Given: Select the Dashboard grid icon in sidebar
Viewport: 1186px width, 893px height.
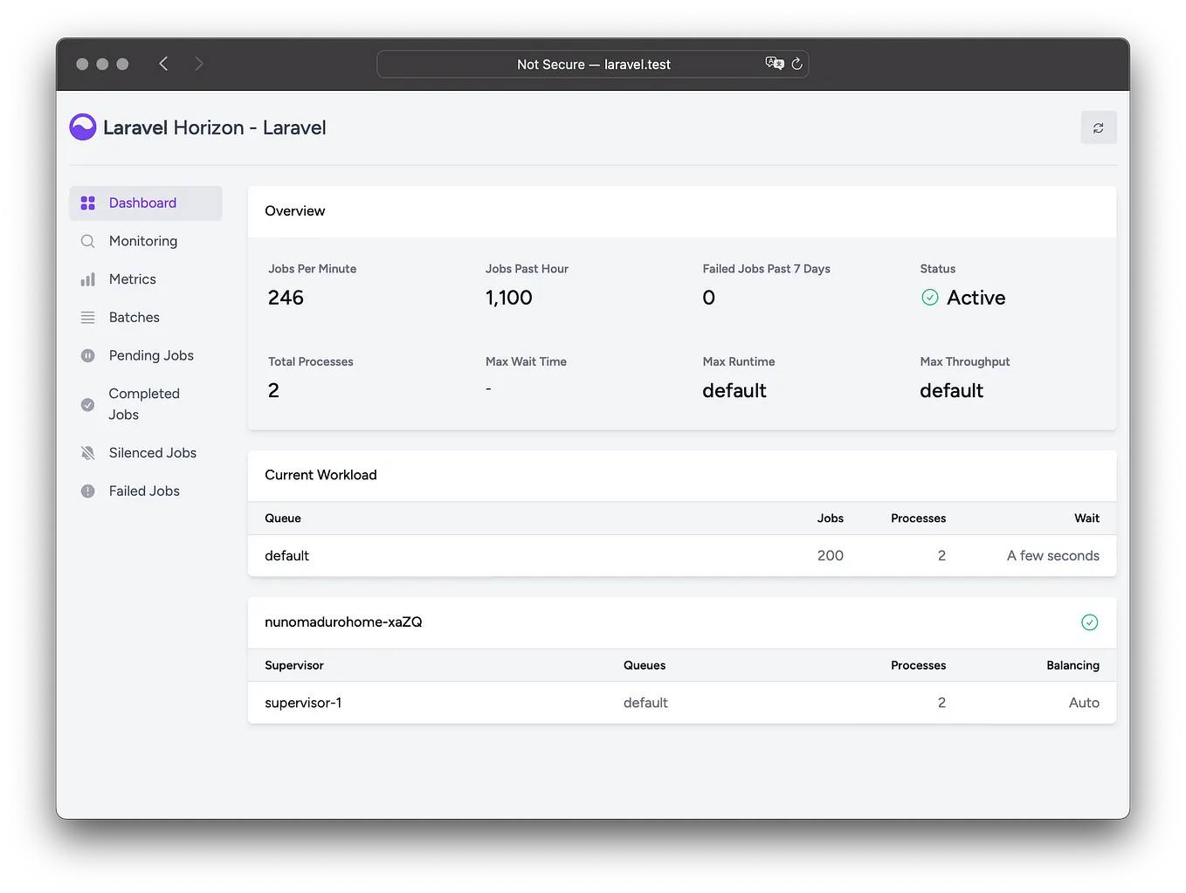Looking at the screenshot, I should coord(88,203).
